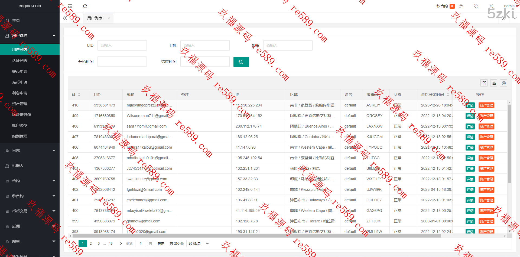Open the tag note icon in header

[x=476, y=6]
